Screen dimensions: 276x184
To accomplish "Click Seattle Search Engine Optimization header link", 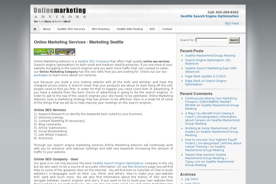I will [210, 16].
